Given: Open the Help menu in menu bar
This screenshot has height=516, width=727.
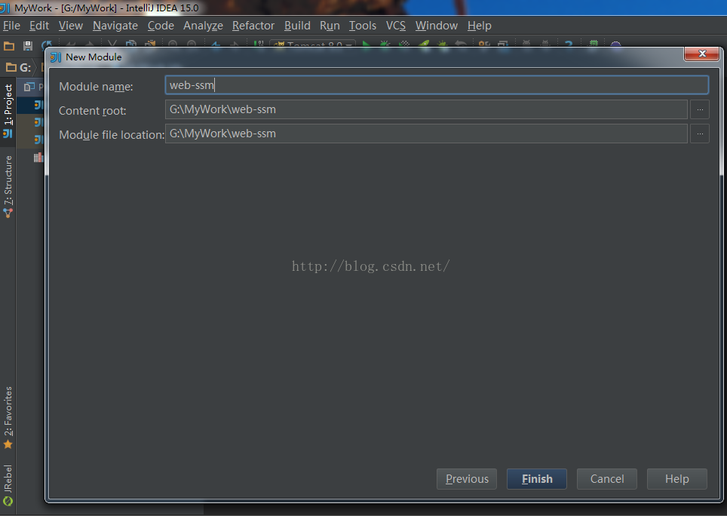Looking at the screenshot, I should point(479,26).
